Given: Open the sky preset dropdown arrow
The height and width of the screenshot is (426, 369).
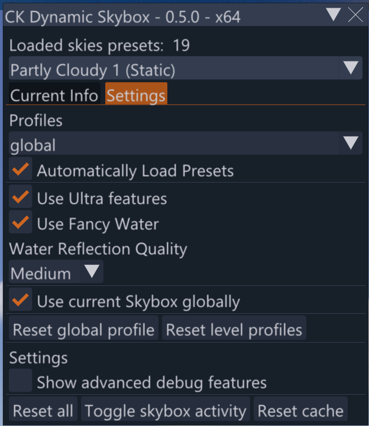Looking at the screenshot, I should click(x=351, y=68).
